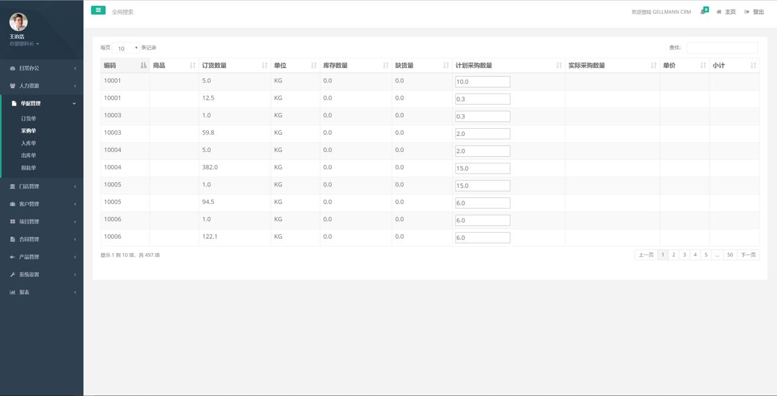The width and height of the screenshot is (777, 396).
Task: Click the 人力资源 people icon
Action: point(12,86)
